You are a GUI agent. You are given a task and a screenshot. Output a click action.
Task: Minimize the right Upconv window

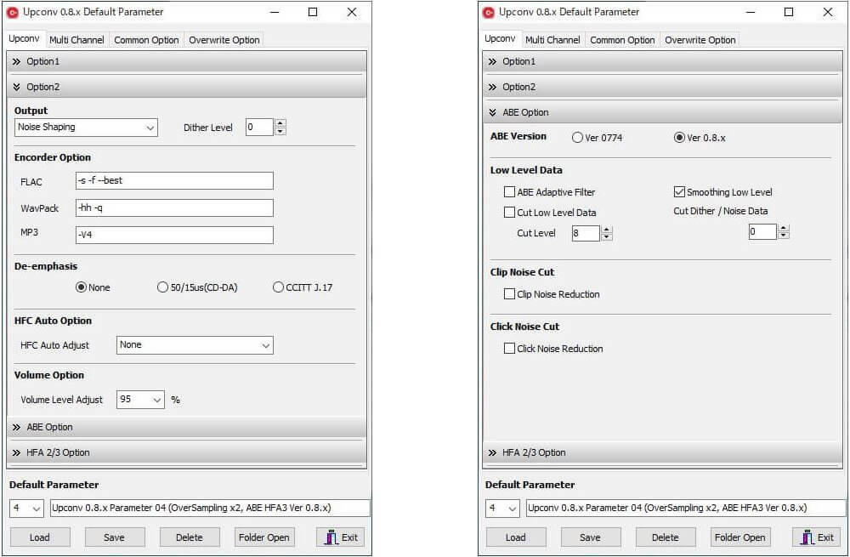point(751,12)
